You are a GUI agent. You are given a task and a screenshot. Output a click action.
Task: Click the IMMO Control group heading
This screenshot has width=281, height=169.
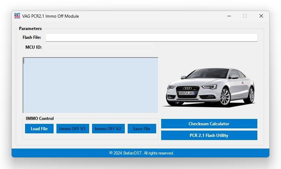[39, 119]
